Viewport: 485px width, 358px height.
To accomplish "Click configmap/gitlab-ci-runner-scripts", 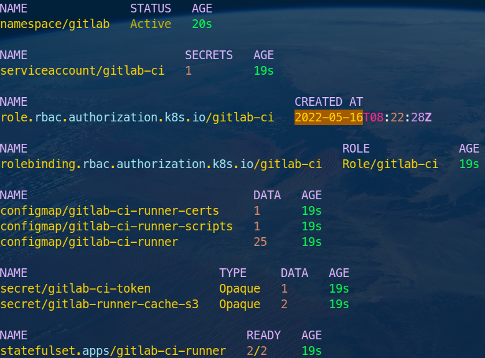I will click(116, 227).
